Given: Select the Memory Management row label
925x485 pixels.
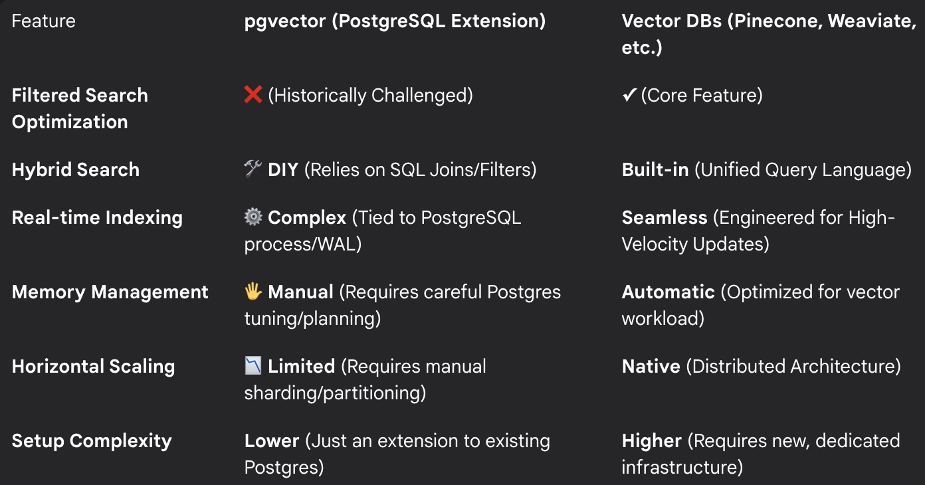Looking at the screenshot, I should coord(110,292).
